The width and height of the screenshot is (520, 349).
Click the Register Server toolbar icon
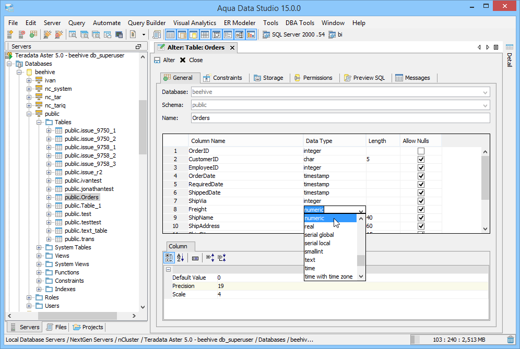coord(10,34)
